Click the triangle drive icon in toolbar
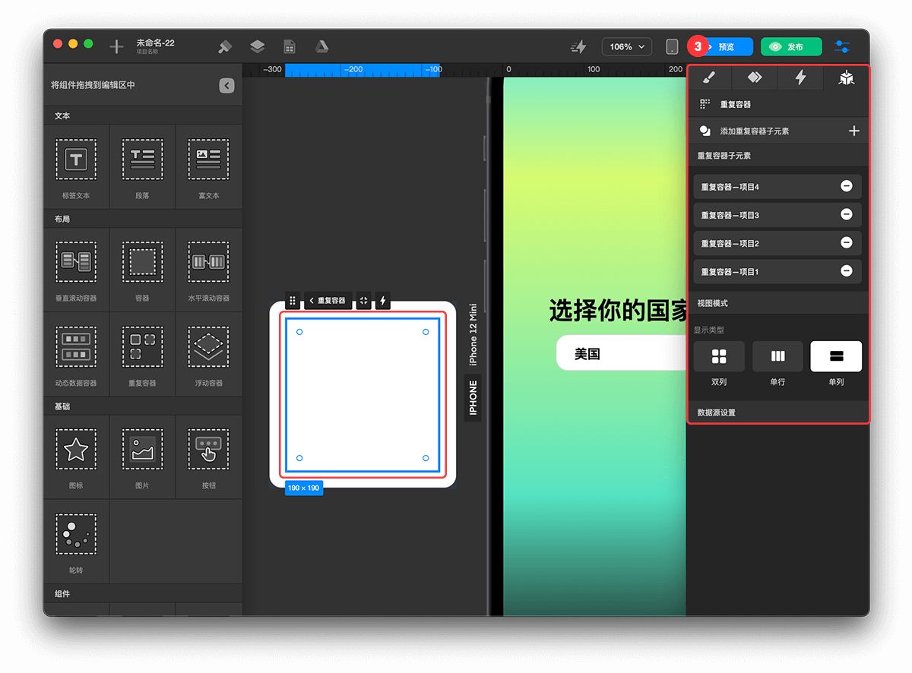 point(322,47)
